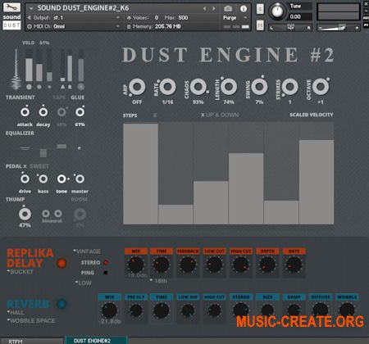This screenshot has width=369, height=344.
Task: Click the SCALED VELOCITY label
Action: pos(312,115)
